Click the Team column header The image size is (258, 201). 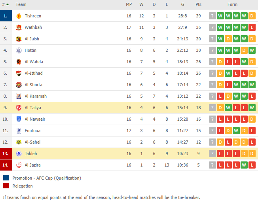[21, 4]
